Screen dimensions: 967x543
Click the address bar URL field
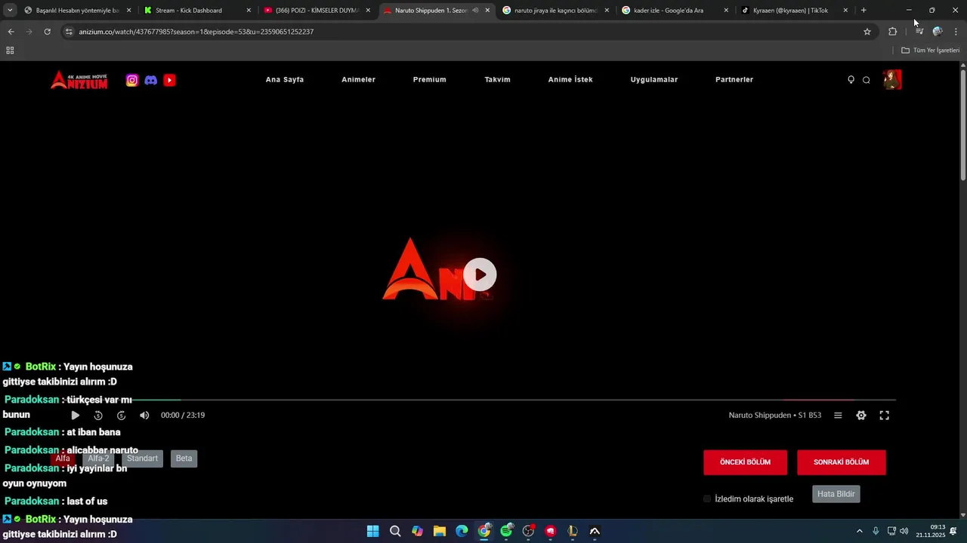click(x=468, y=32)
